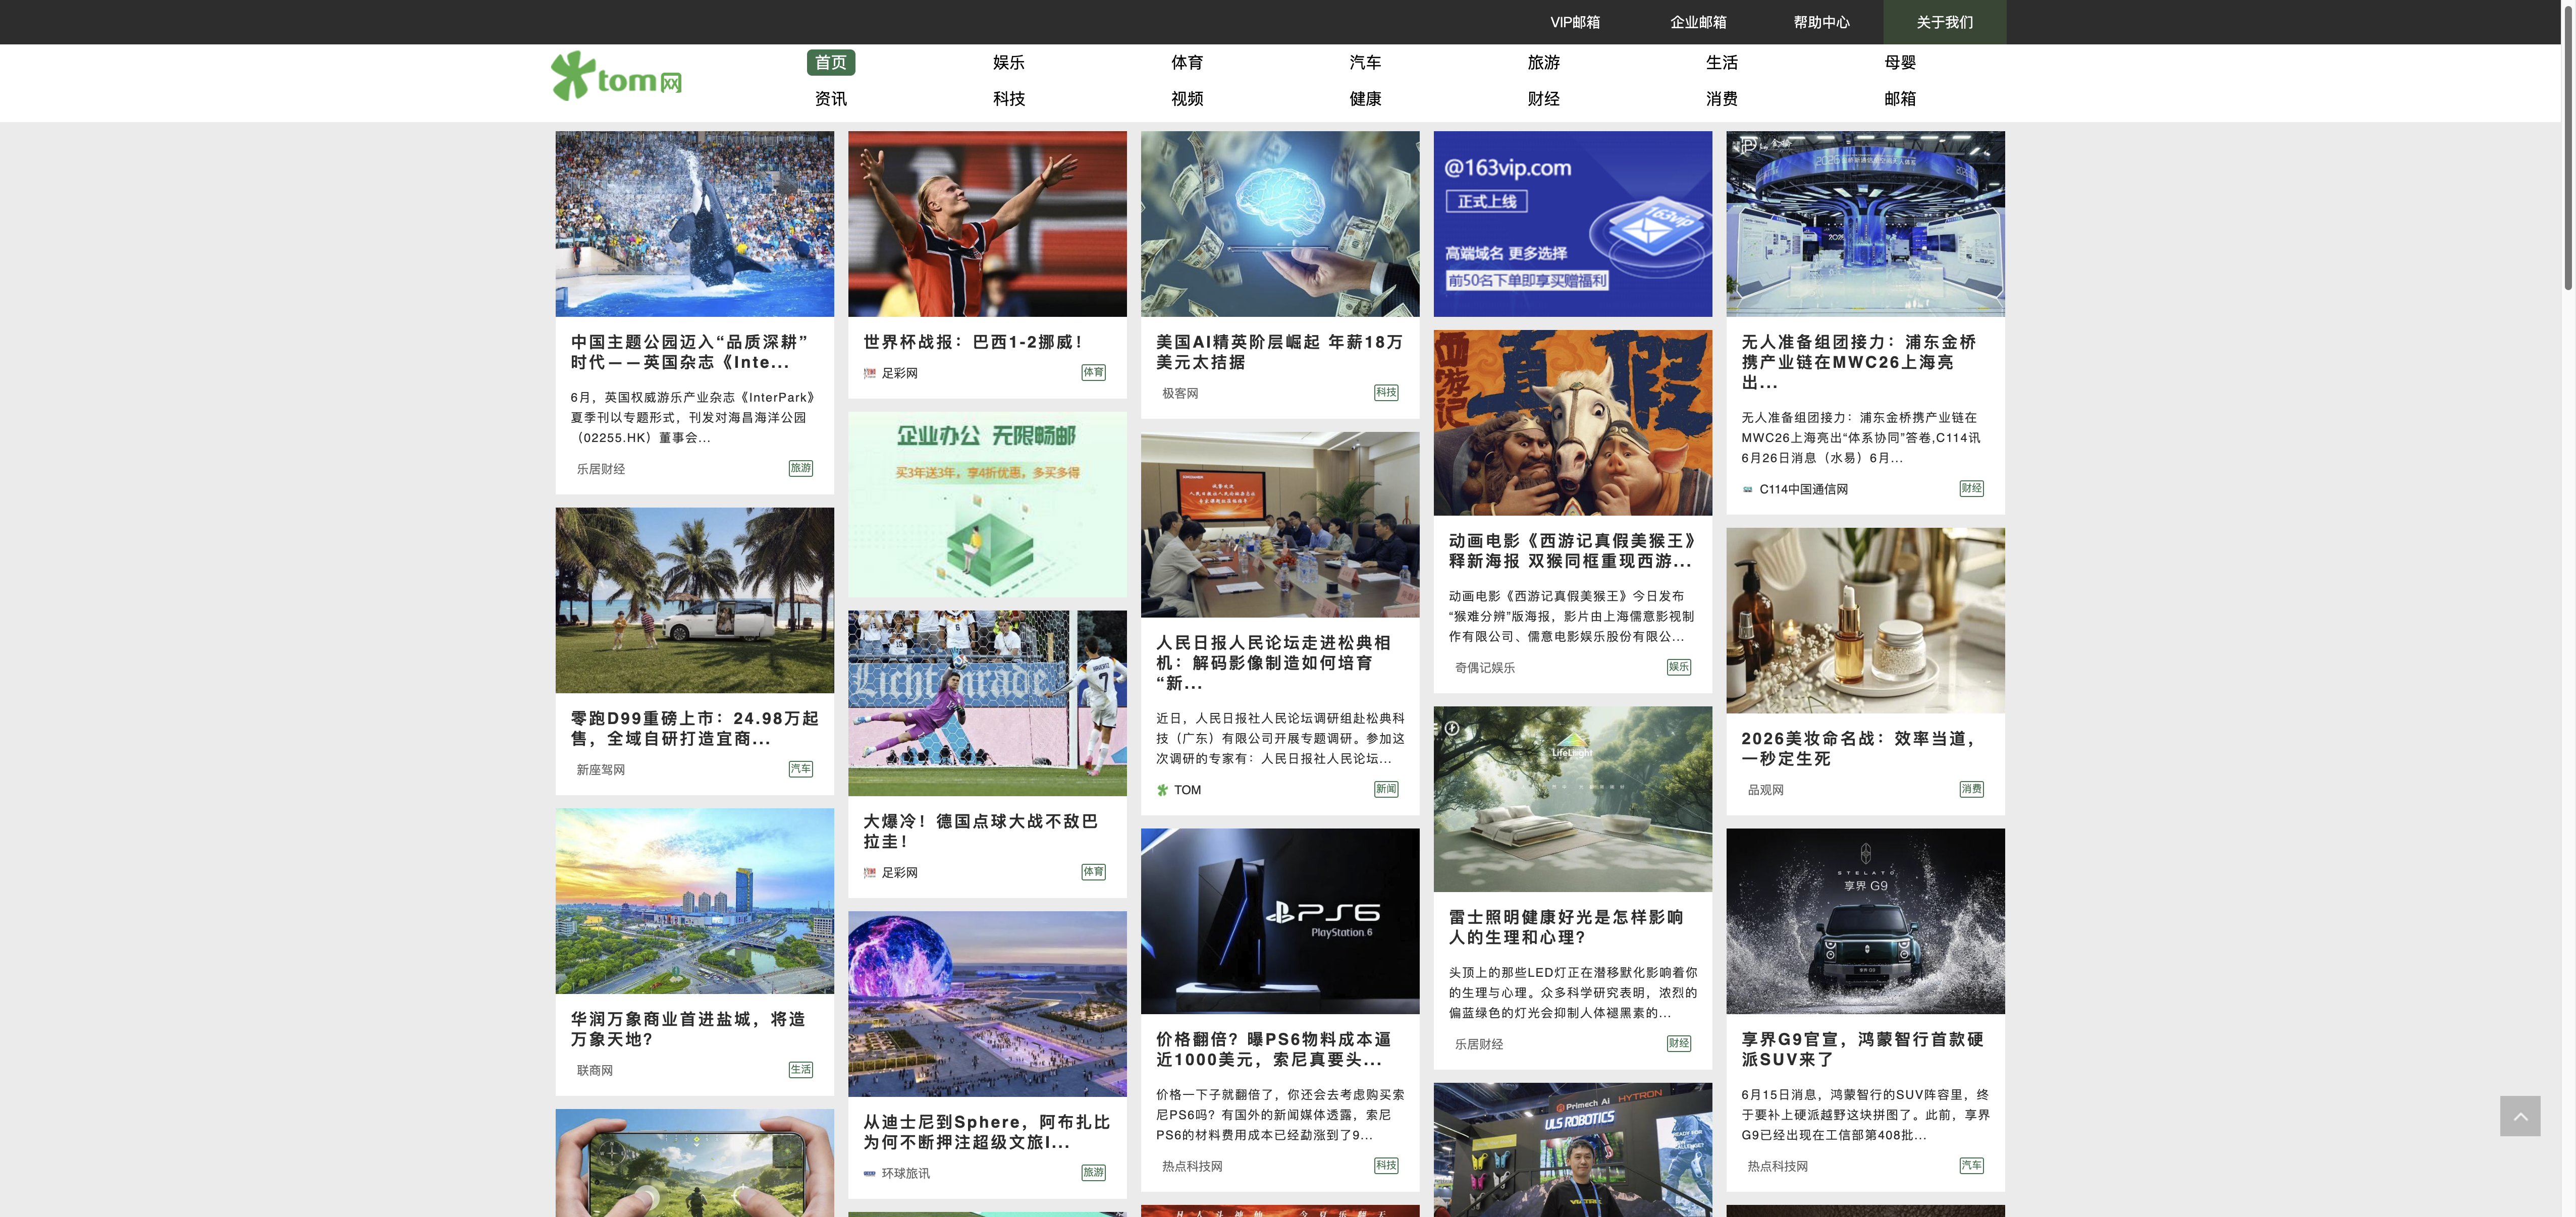
Task: Open 帮助中心 in the top bar
Action: [x=1821, y=22]
